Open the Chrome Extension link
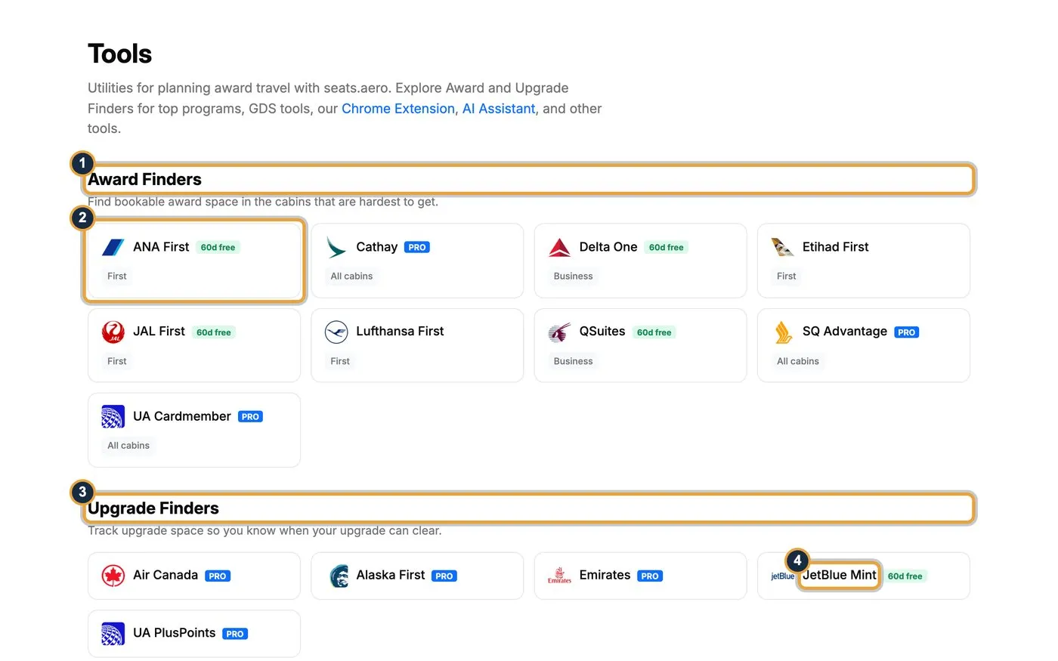This screenshot has width=1058, height=661. tap(398, 108)
